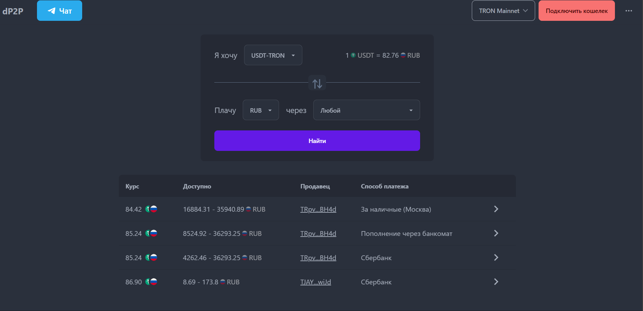Open the Любой payment method dropdown
The width and height of the screenshot is (643, 311).
tap(366, 110)
